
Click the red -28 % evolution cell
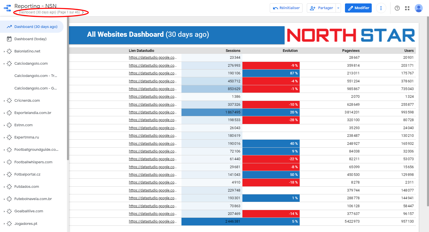[x=271, y=120]
